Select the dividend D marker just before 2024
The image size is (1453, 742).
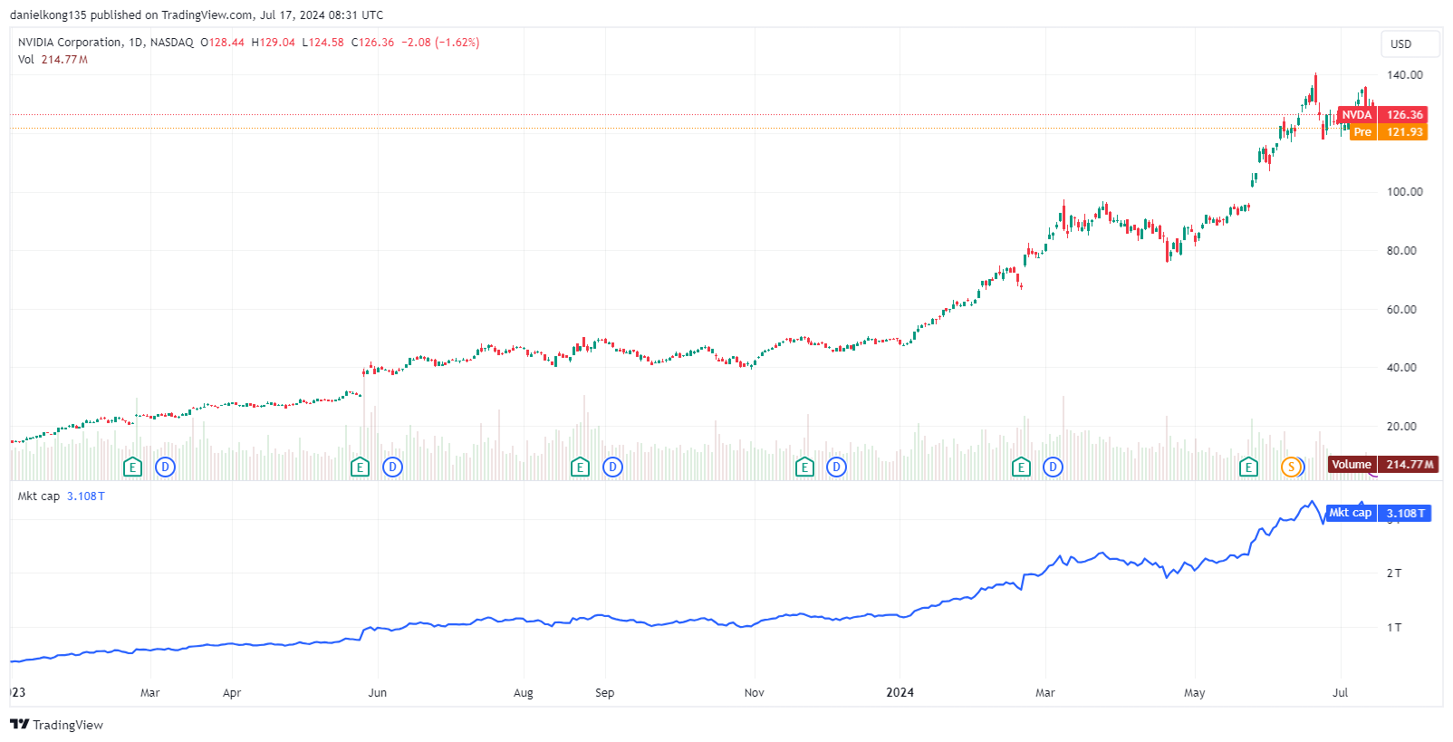click(x=837, y=467)
